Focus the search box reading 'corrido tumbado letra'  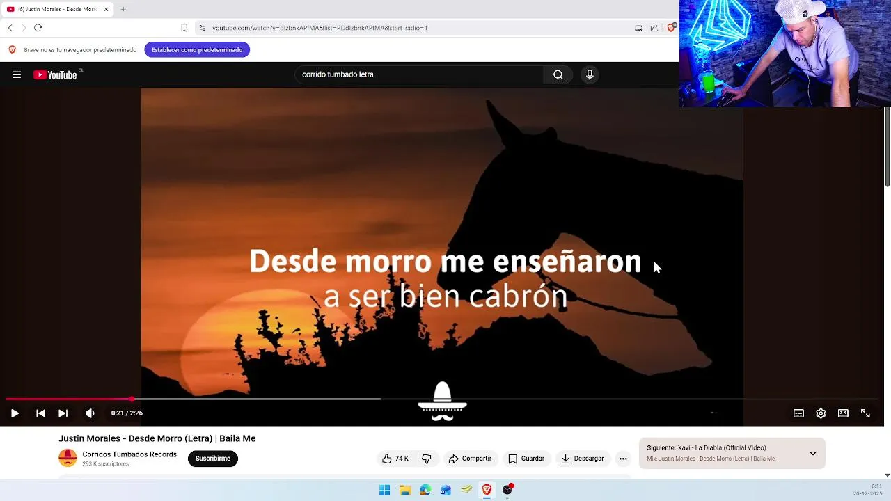[420, 74]
